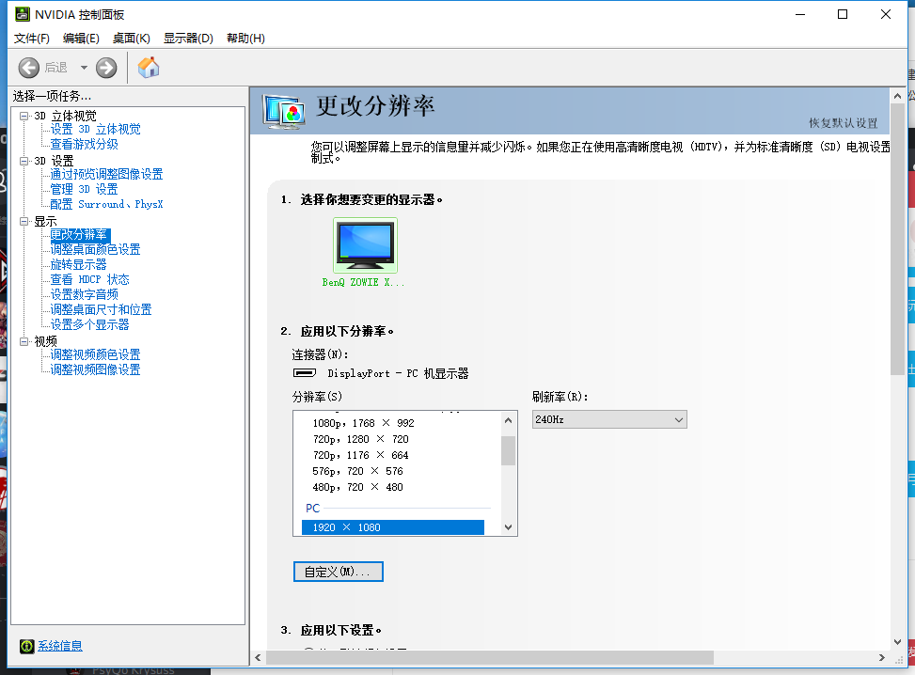Click the NVIDIA title bar logo icon
The height and width of the screenshot is (675, 915).
pos(23,14)
